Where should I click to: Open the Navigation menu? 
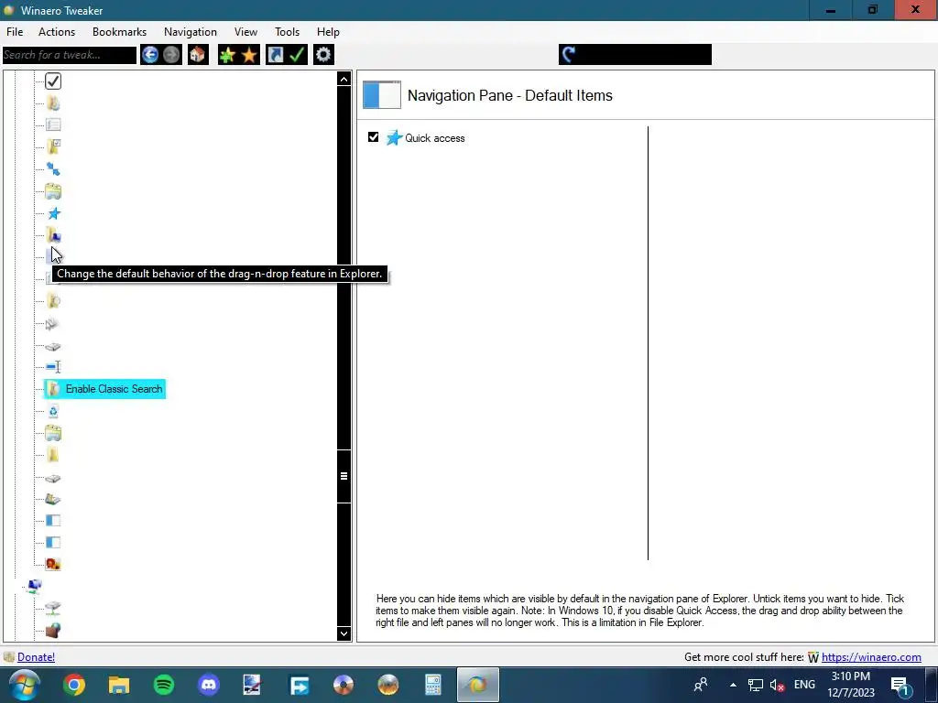pyautogui.click(x=191, y=32)
